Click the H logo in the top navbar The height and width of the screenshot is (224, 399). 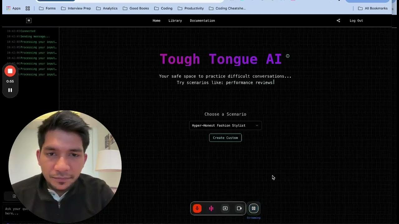pyautogui.click(x=29, y=20)
